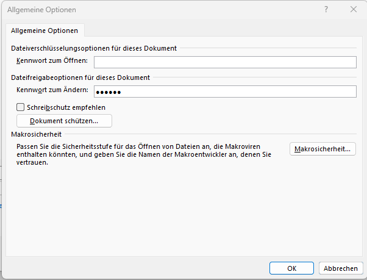Enable the Schreibschutz empfehlen checkbox

(21, 107)
